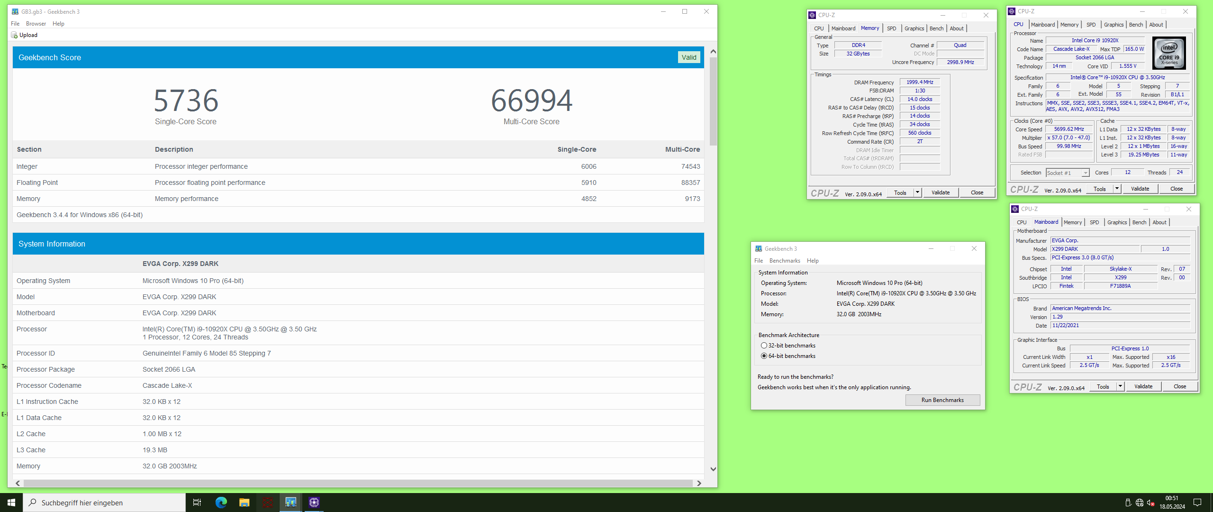The width and height of the screenshot is (1213, 512).
Task: Click scroll right arrow in Geekbench results
Action: coord(699,483)
